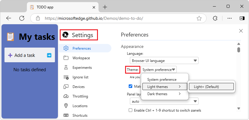The width and height of the screenshot is (249, 120).
Task: Click the scrollbar down arrow
Action: coord(239,108)
